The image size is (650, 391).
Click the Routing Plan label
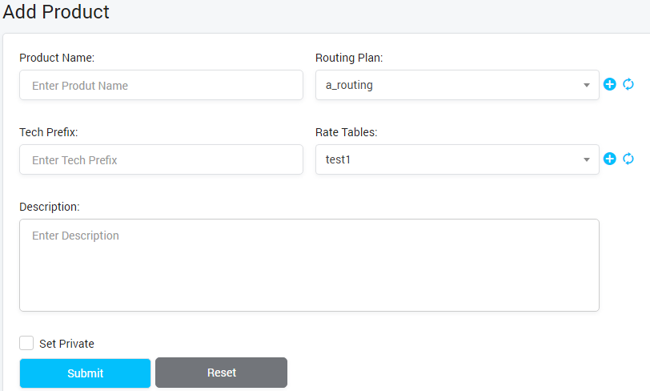coord(349,58)
